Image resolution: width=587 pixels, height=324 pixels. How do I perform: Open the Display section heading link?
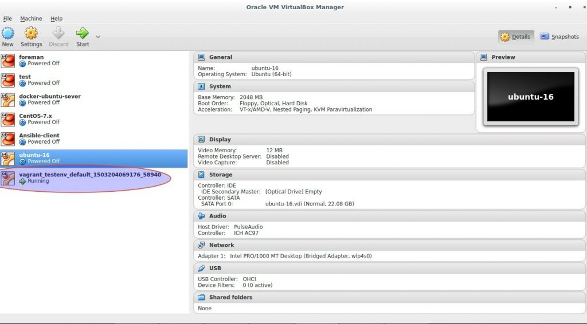(x=220, y=140)
